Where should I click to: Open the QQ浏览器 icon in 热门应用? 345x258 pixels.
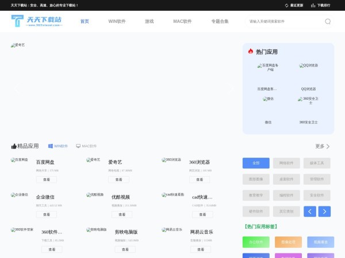(308, 66)
